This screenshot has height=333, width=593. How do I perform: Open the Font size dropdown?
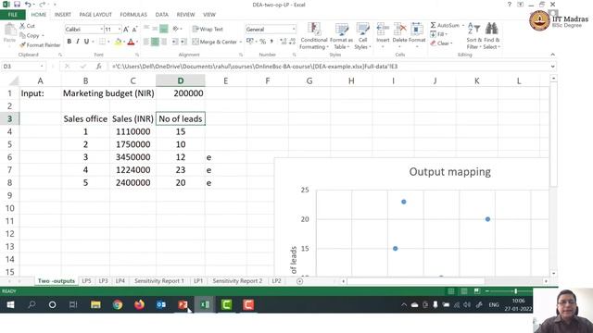120,29
